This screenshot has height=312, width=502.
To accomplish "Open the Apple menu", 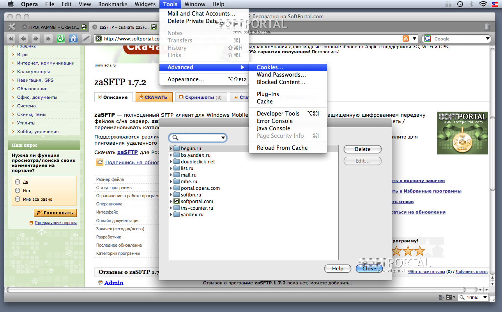I will [10, 4].
